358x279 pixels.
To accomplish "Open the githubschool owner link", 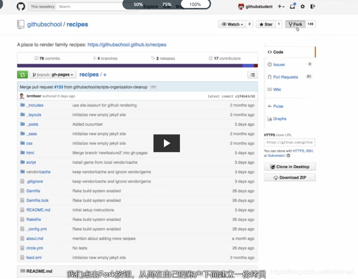I will pos(44,25).
